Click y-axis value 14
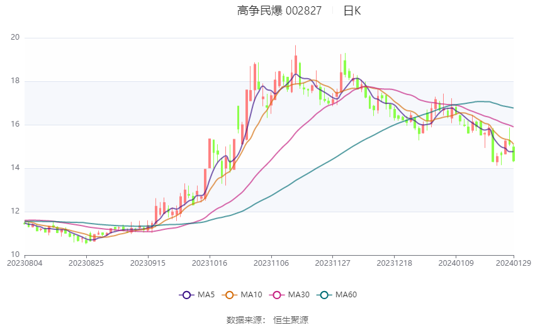This screenshot has height=325, width=535. click(15, 168)
